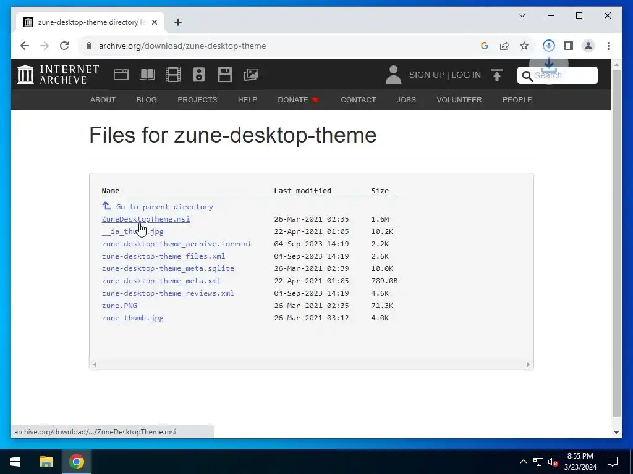Screen dimensions: 633x474
Task: Click the address bar URL
Action: (182, 46)
